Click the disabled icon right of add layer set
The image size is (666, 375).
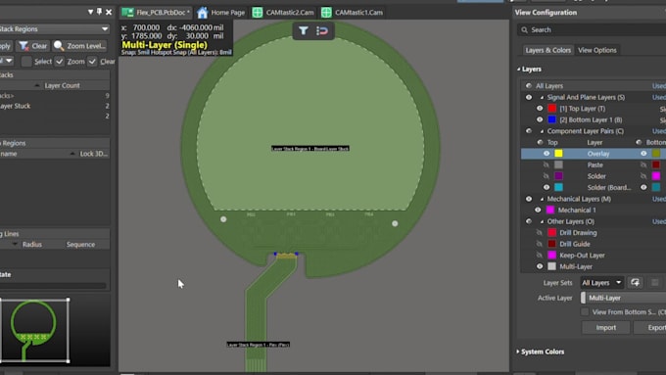tap(655, 282)
